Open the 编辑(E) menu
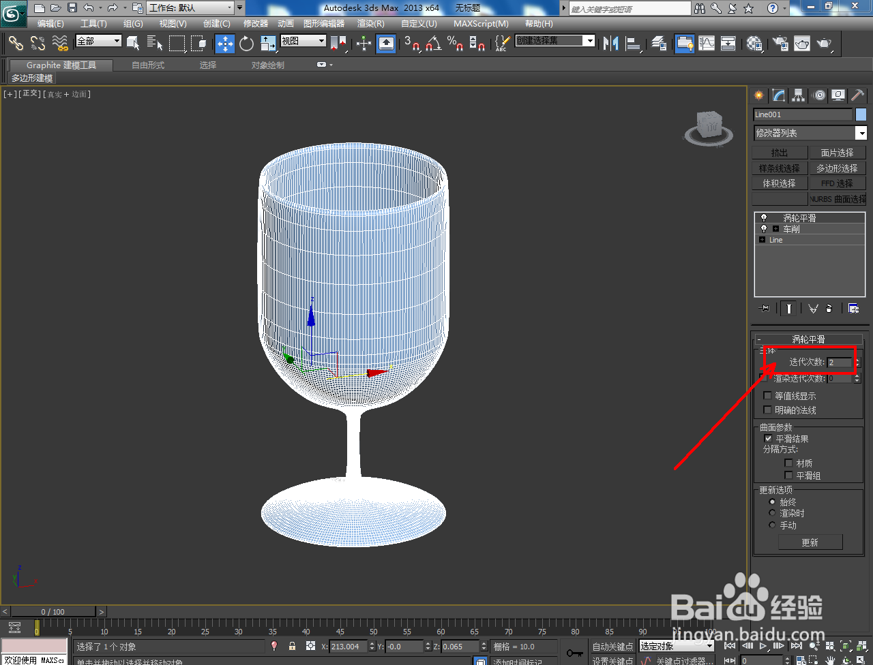The height and width of the screenshot is (665, 873). (x=50, y=24)
